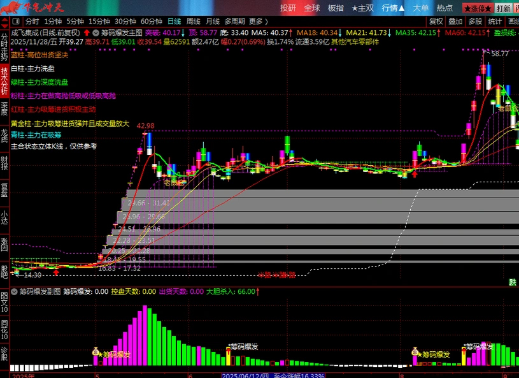Click the 多股 toolbar button

pyautogui.click(x=475, y=22)
